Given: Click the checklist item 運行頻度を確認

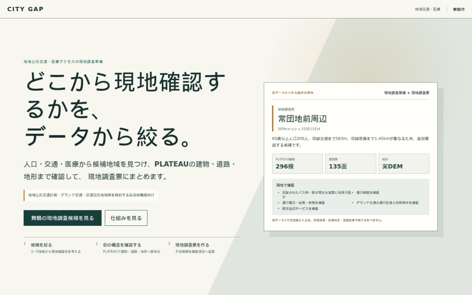Looking at the screenshot, I should [367, 192].
